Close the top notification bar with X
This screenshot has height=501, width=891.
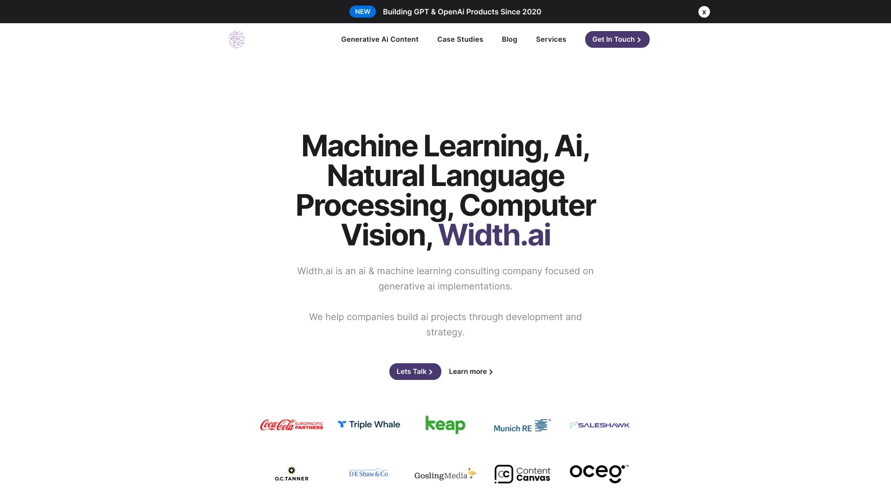704,12
